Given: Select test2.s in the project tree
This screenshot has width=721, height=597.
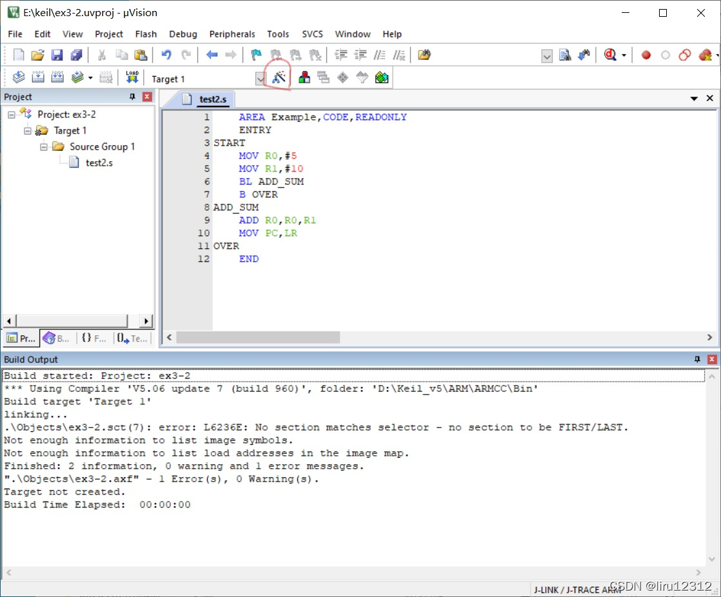Looking at the screenshot, I should (99, 162).
